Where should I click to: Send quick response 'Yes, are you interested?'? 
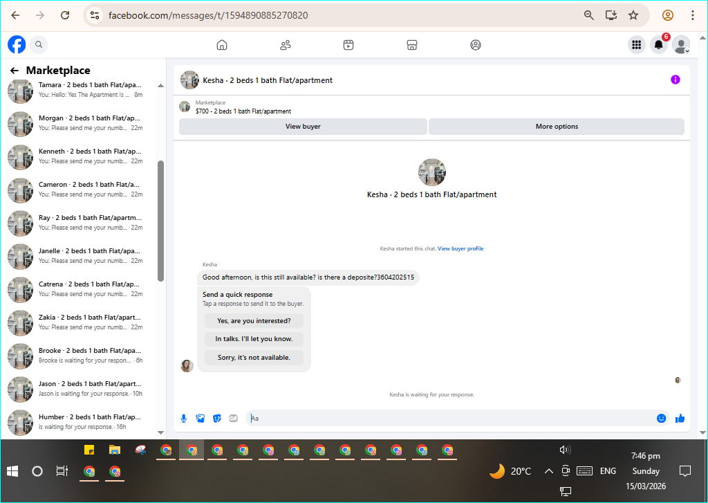click(x=254, y=321)
